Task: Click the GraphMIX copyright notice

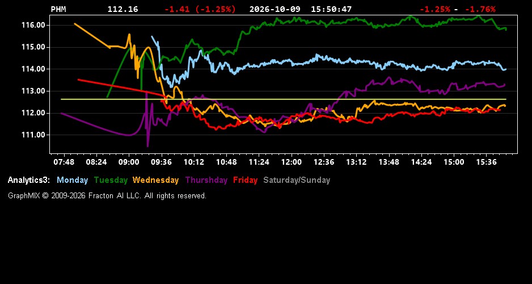Action: [107, 195]
